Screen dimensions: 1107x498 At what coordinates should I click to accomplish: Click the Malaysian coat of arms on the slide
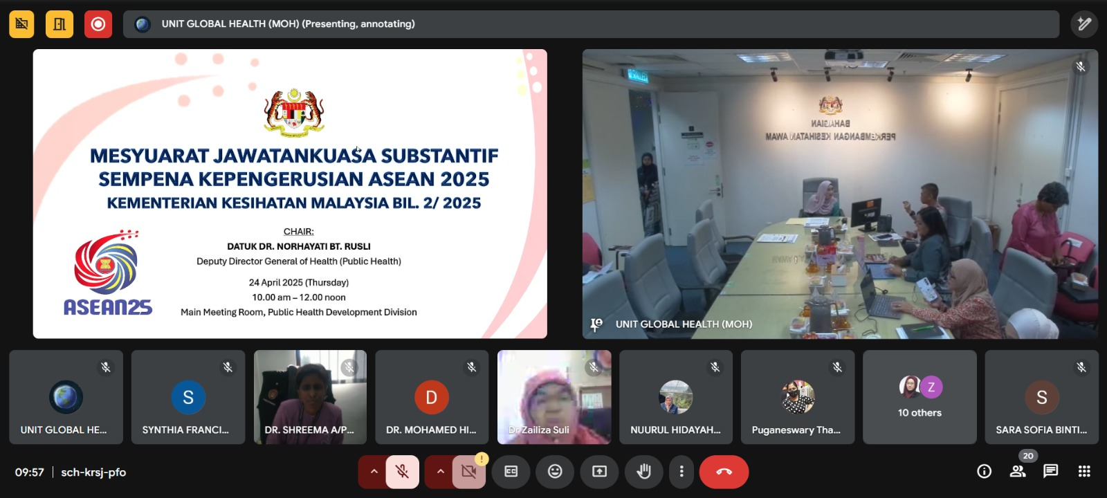click(x=294, y=112)
